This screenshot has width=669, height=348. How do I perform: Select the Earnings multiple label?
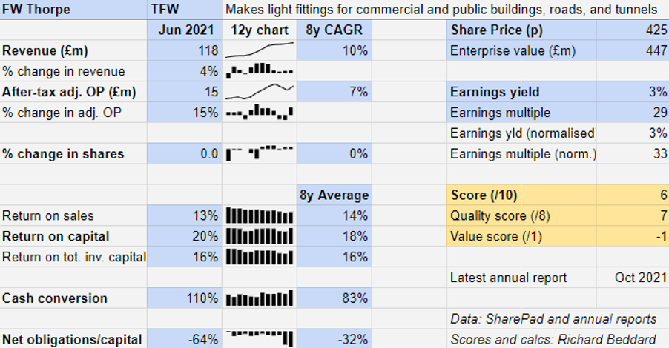click(x=521, y=113)
